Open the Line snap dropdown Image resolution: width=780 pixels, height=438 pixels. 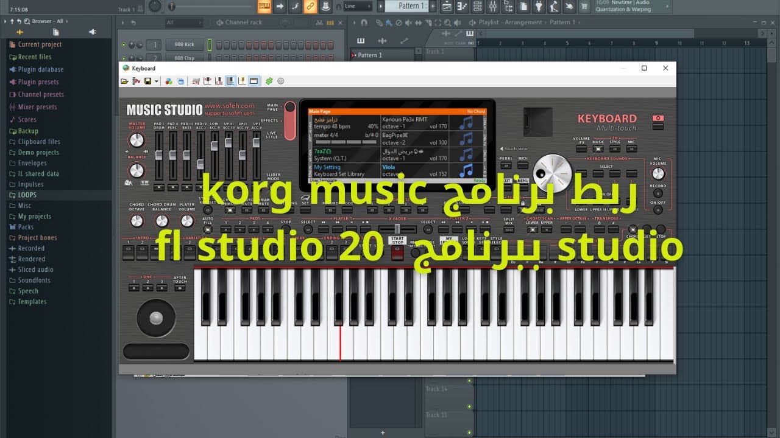pyautogui.click(x=358, y=6)
